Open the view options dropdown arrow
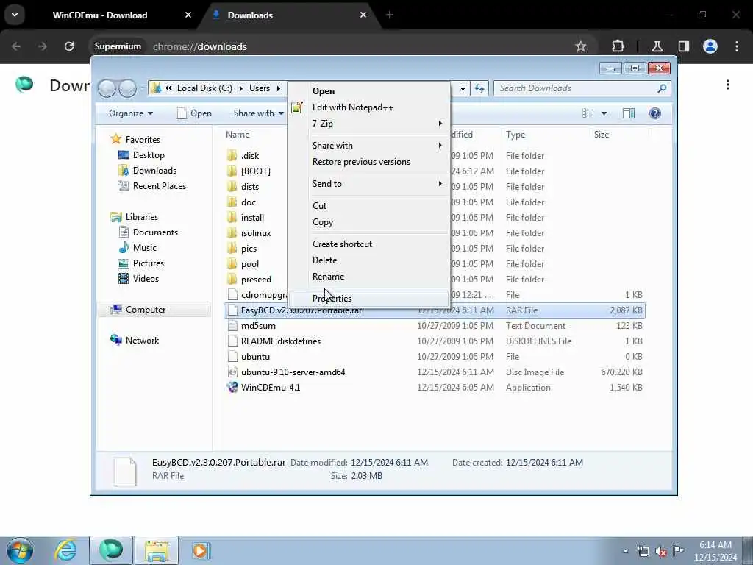 click(x=604, y=113)
